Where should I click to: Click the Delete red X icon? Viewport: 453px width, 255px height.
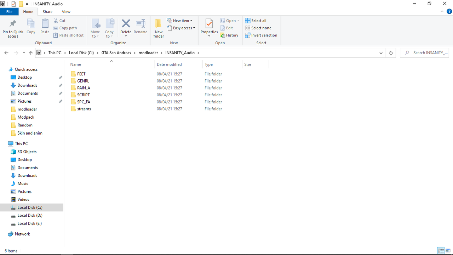pos(126,24)
